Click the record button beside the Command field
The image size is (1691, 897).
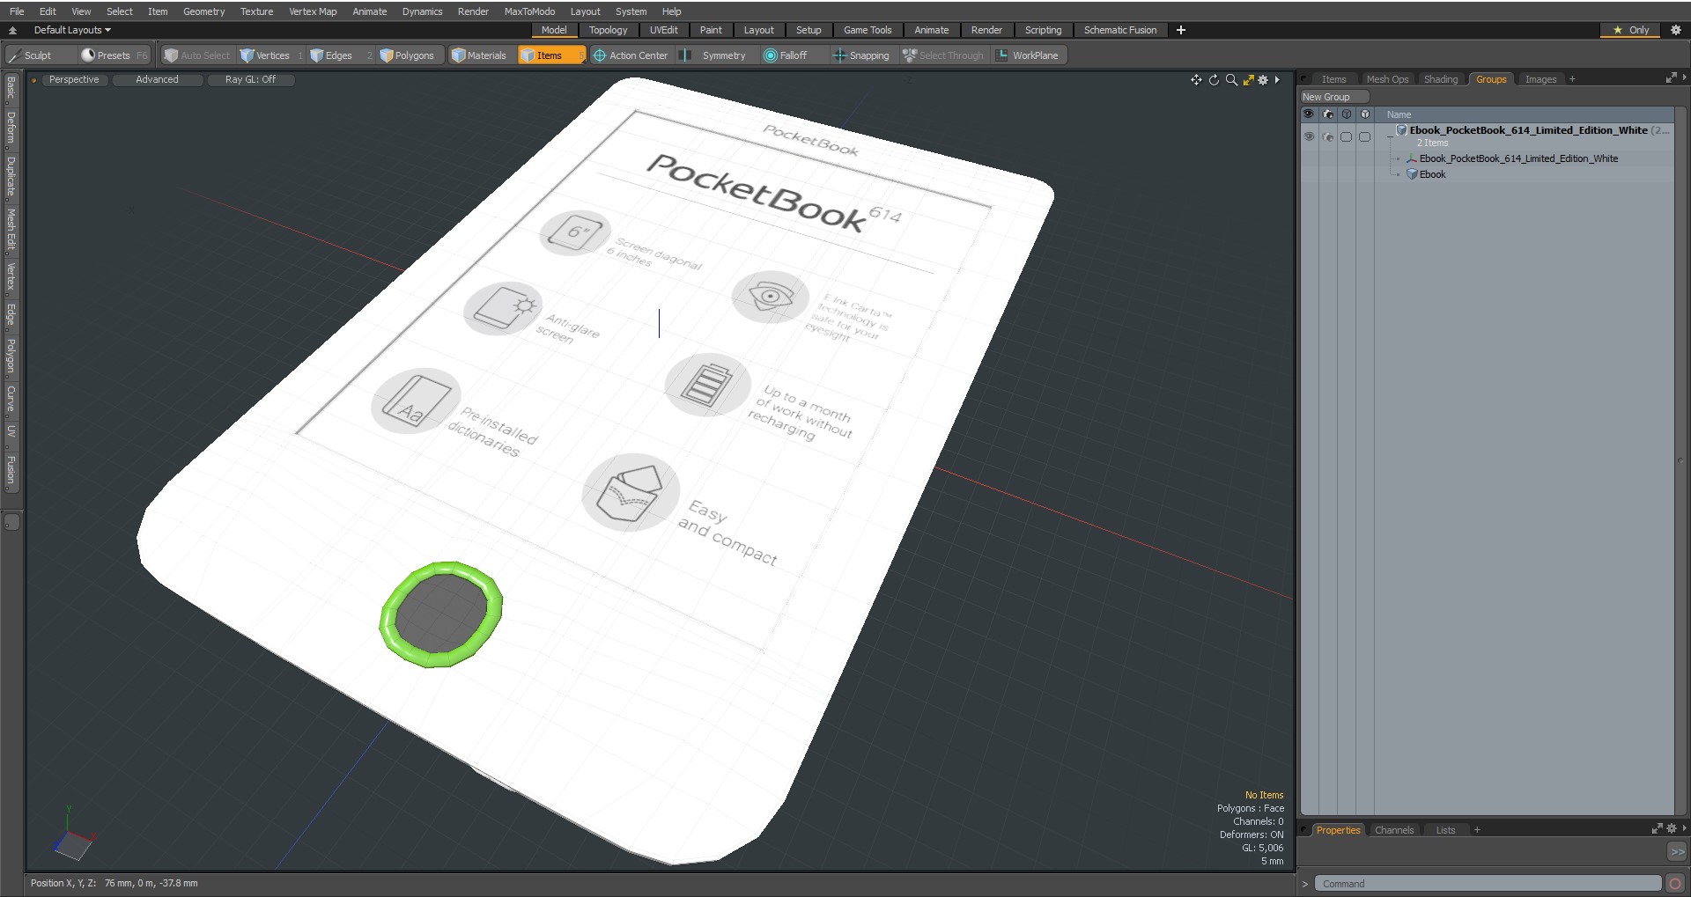(1675, 884)
